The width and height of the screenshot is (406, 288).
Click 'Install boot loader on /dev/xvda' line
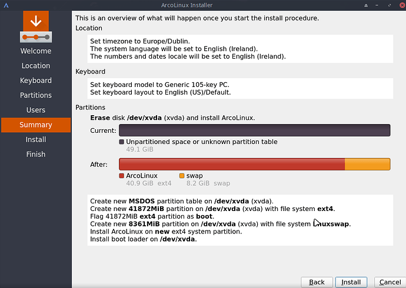144,239
